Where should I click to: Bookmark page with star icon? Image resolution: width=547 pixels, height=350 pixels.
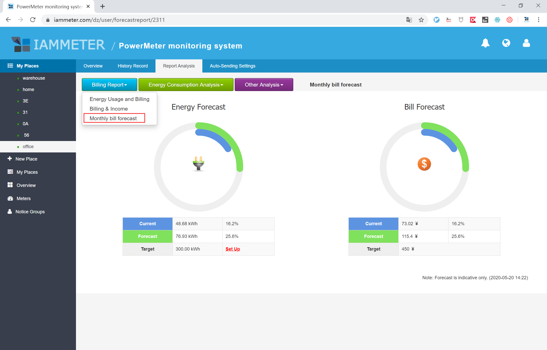tap(421, 20)
